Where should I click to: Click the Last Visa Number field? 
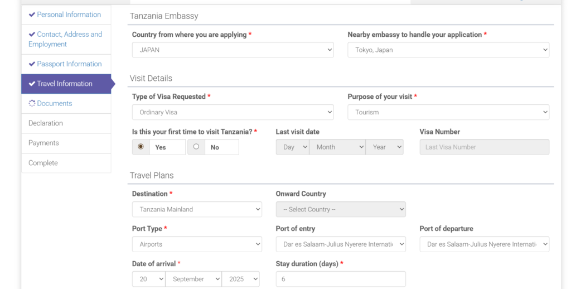point(484,147)
